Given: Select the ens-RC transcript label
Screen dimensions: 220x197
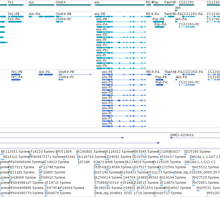Looking at the screenshot, I should 102,30.
